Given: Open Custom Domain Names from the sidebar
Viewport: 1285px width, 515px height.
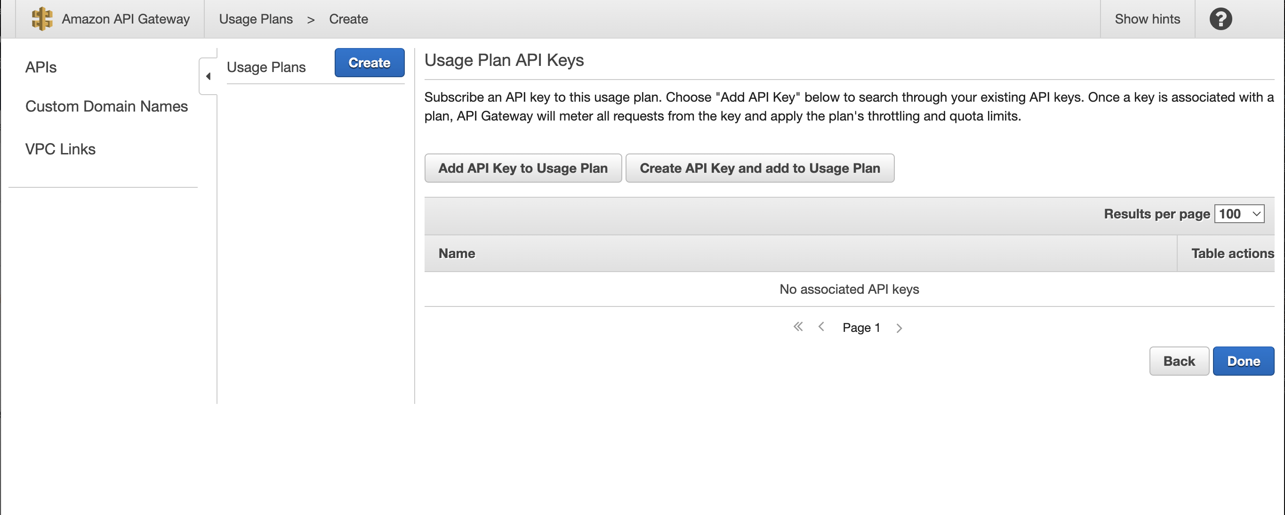Looking at the screenshot, I should 106,106.
